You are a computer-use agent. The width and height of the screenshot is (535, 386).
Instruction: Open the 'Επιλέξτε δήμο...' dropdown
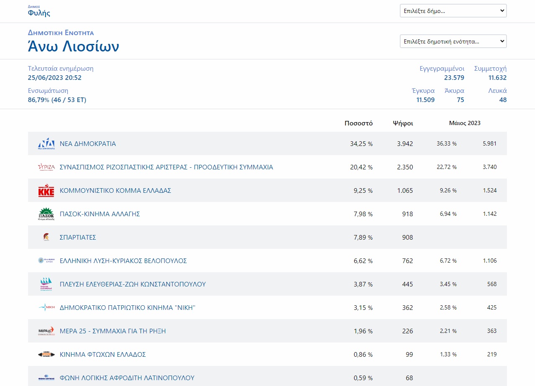(x=453, y=11)
